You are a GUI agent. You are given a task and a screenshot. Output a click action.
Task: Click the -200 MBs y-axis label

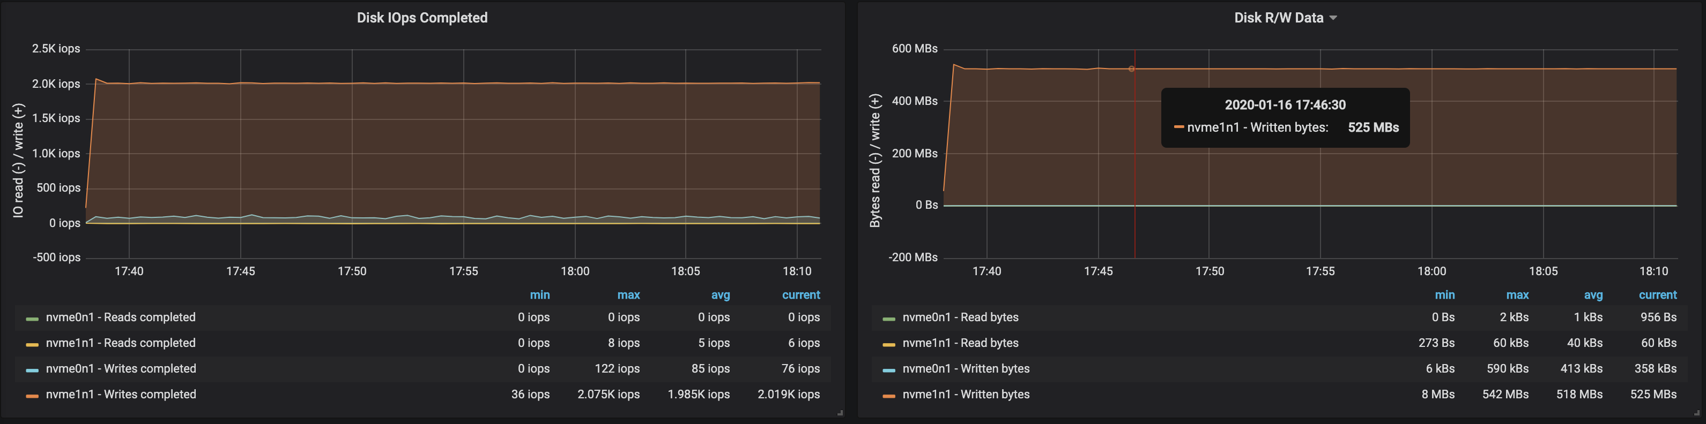pos(913,258)
